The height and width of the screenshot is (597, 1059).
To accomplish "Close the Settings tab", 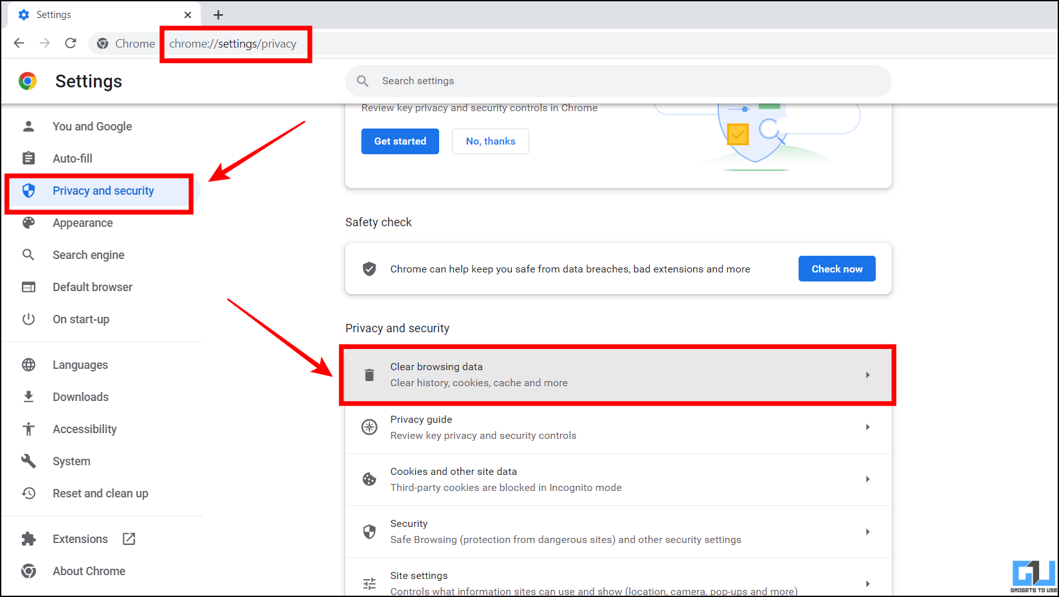I will pyautogui.click(x=188, y=15).
